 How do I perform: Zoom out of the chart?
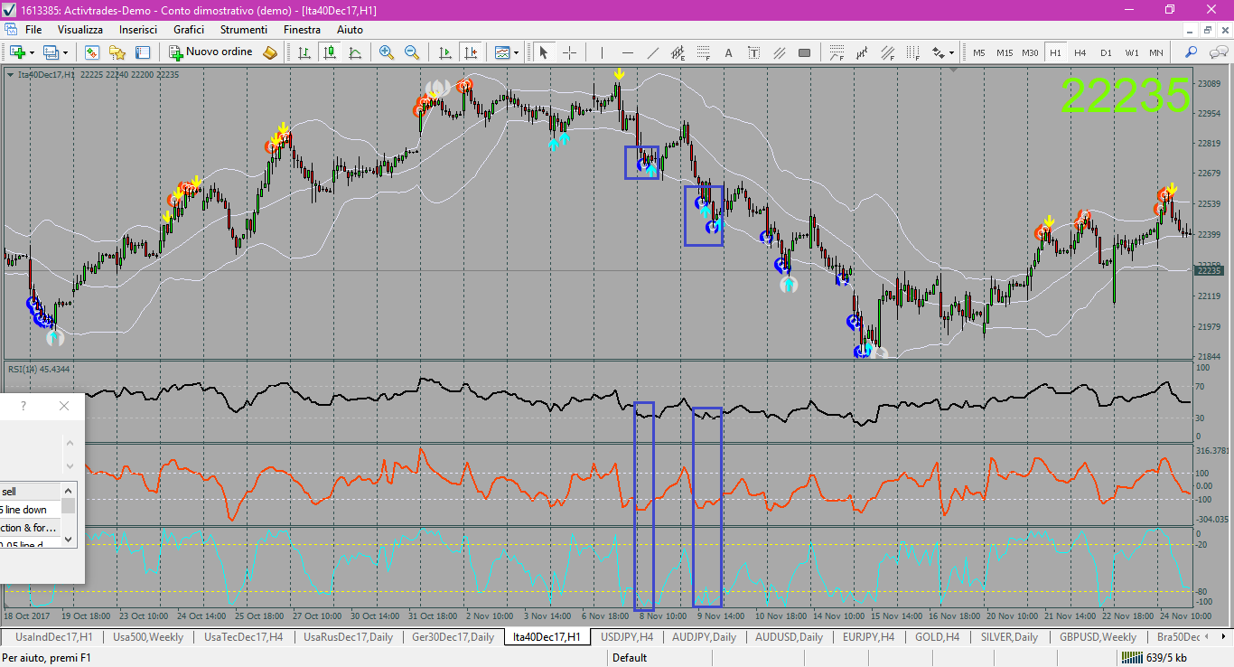pos(412,52)
